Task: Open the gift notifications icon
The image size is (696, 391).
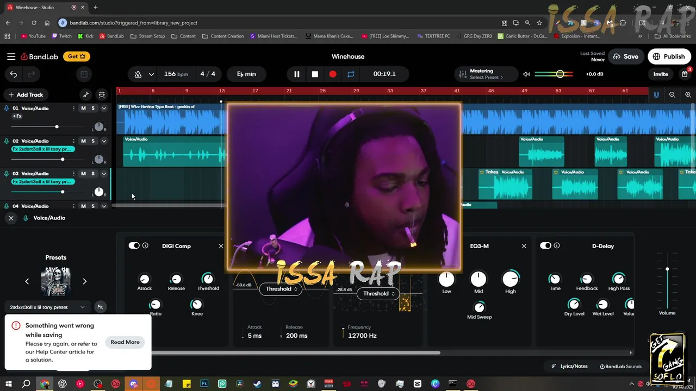Action: click(x=685, y=74)
